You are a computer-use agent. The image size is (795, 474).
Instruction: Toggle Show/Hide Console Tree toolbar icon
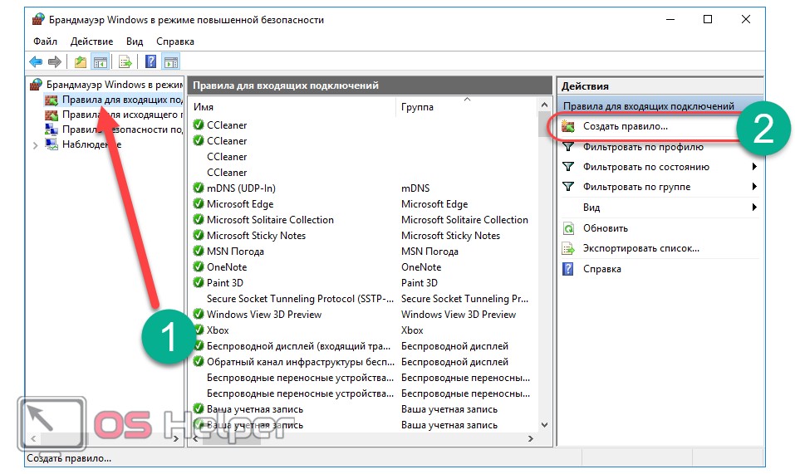click(x=100, y=61)
